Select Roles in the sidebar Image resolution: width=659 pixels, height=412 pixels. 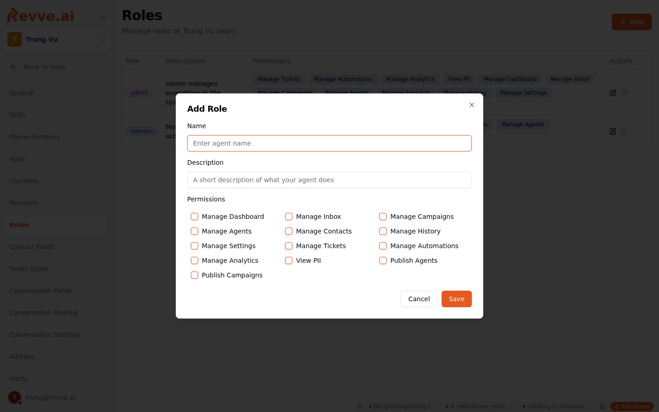(55, 225)
